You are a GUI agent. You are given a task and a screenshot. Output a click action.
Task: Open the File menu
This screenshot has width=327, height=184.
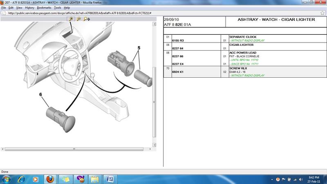click(x=4, y=8)
